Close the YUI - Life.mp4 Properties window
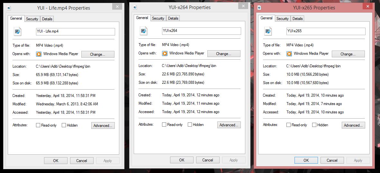 [x=117, y=6]
